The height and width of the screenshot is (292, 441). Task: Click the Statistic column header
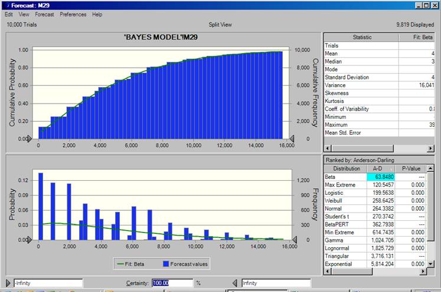coord(362,37)
